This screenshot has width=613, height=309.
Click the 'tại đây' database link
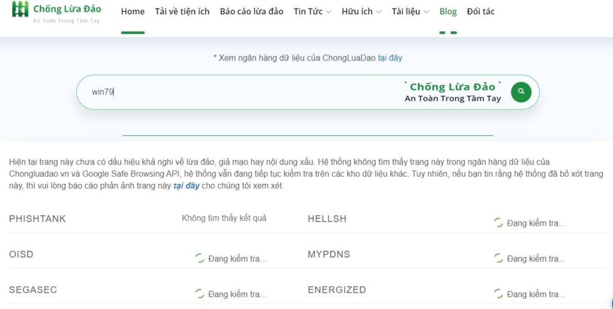point(390,58)
